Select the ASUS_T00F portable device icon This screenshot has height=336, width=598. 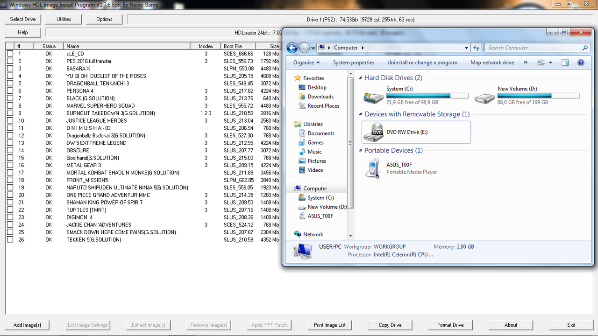pos(373,168)
